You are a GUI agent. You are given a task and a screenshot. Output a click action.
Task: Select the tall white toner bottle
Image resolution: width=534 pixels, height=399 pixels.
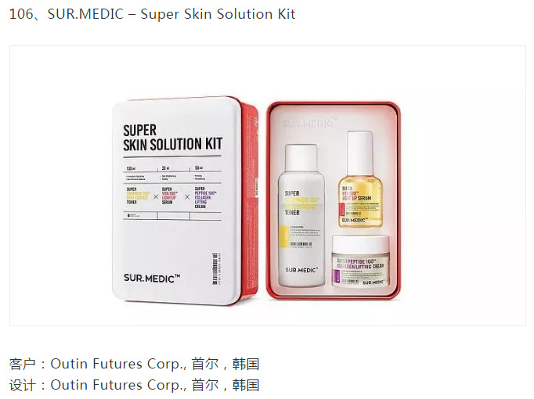301,216
